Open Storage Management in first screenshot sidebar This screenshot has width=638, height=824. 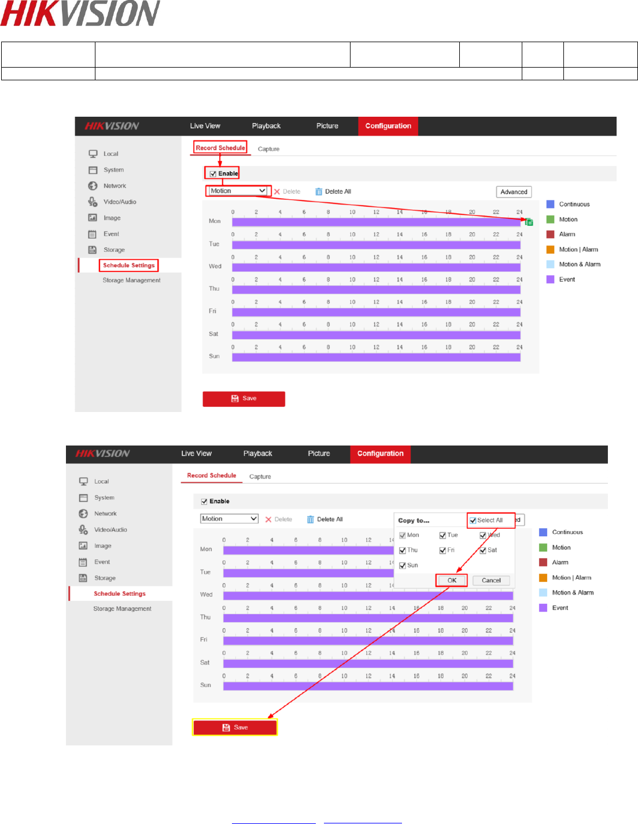point(131,280)
